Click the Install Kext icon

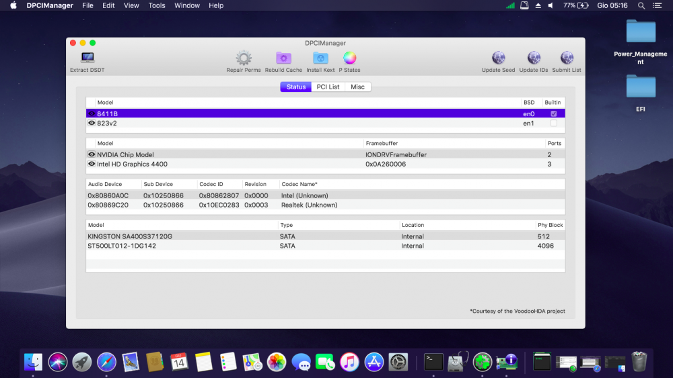320,58
